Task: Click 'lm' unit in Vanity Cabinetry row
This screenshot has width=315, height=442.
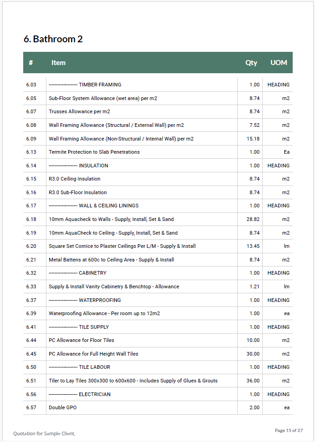Action: click(287, 286)
